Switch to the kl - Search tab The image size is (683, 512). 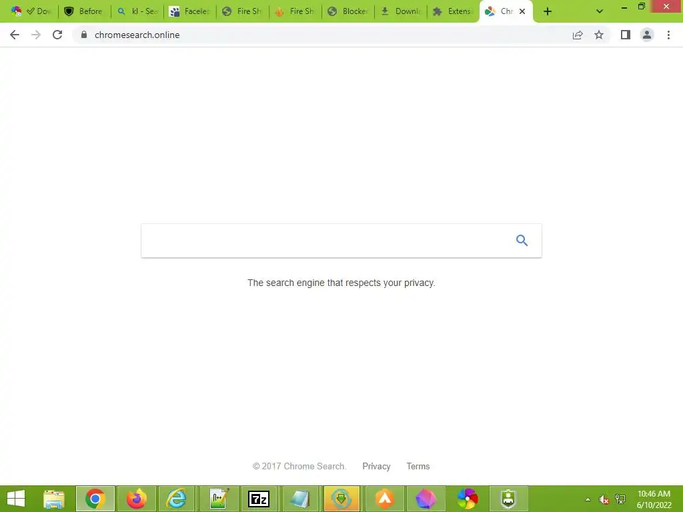pyautogui.click(x=137, y=12)
